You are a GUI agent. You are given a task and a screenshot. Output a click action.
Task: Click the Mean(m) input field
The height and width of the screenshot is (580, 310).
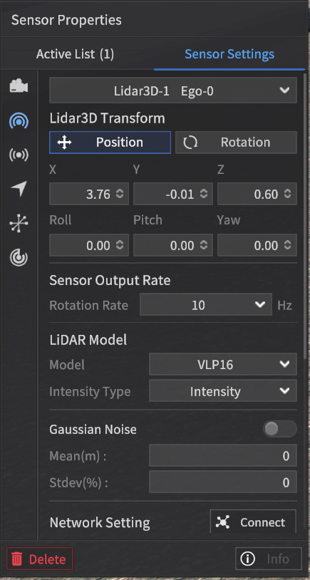click(222, 456)
